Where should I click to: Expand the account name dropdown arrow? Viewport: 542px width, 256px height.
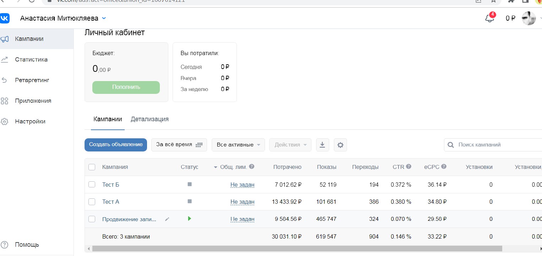coord(104,18)
